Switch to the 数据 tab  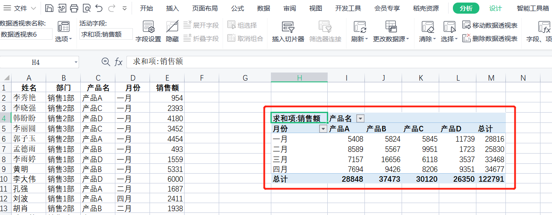point(264,8)
